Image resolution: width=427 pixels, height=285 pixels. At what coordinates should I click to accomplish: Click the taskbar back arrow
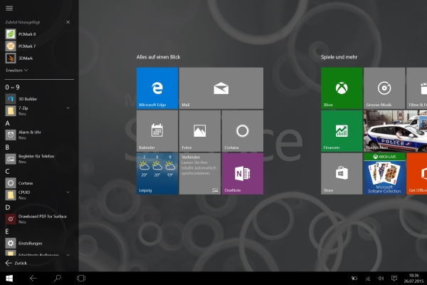click(33, 278)
